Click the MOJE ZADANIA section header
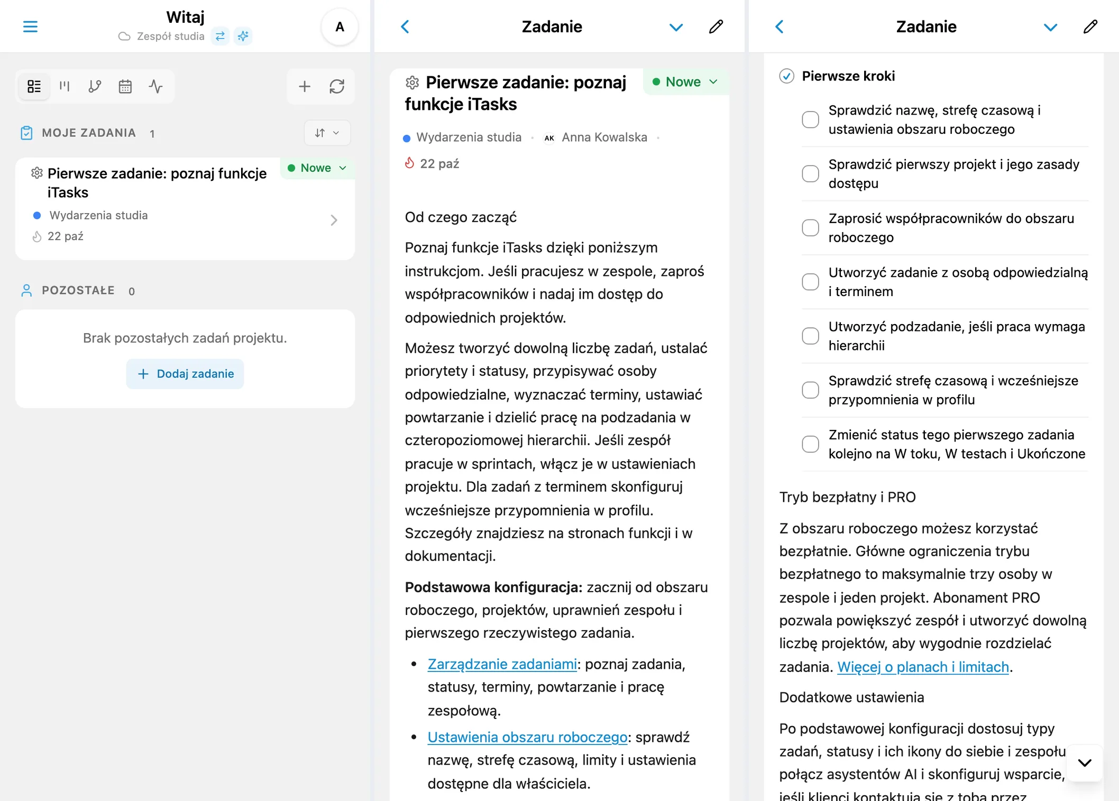This screenshot has width=1119, height=801. pos(88,133)
